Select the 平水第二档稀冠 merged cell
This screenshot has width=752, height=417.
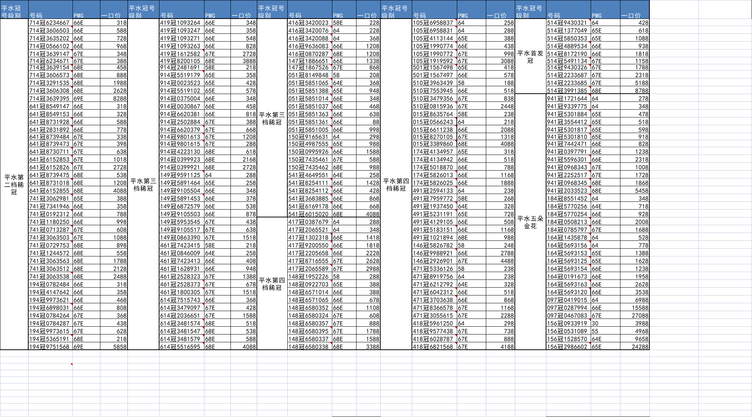[x=14, y=184]
